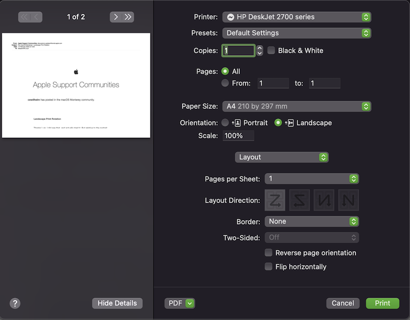The height and width of the screenshot is (320, 410).
Task: Jump to the first preview page
Action: click(x=24, y=17)
